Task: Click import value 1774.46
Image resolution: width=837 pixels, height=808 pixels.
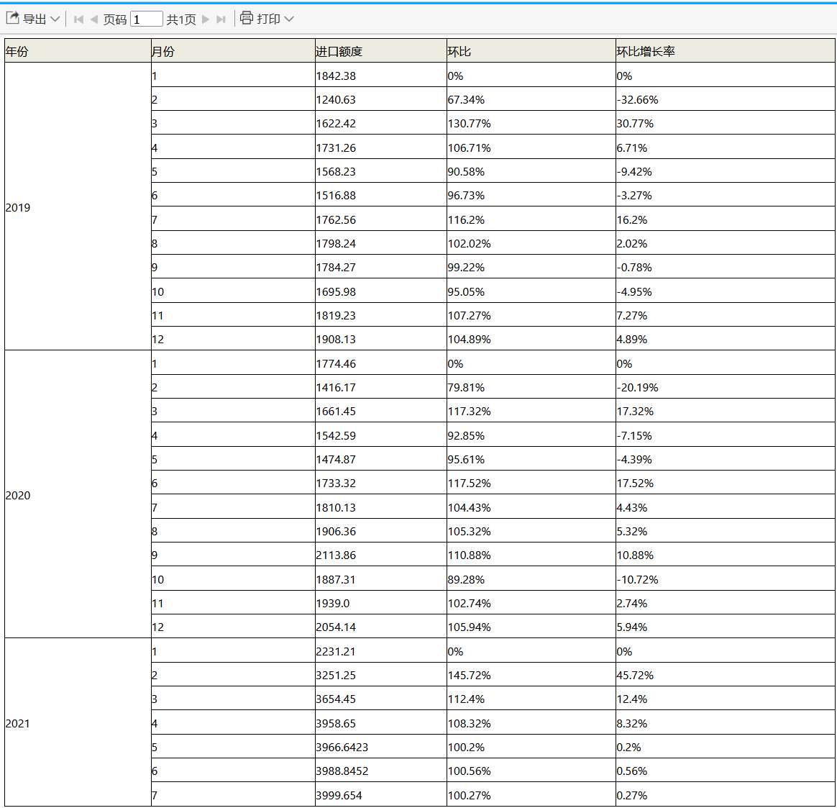Action: point(381,363)
